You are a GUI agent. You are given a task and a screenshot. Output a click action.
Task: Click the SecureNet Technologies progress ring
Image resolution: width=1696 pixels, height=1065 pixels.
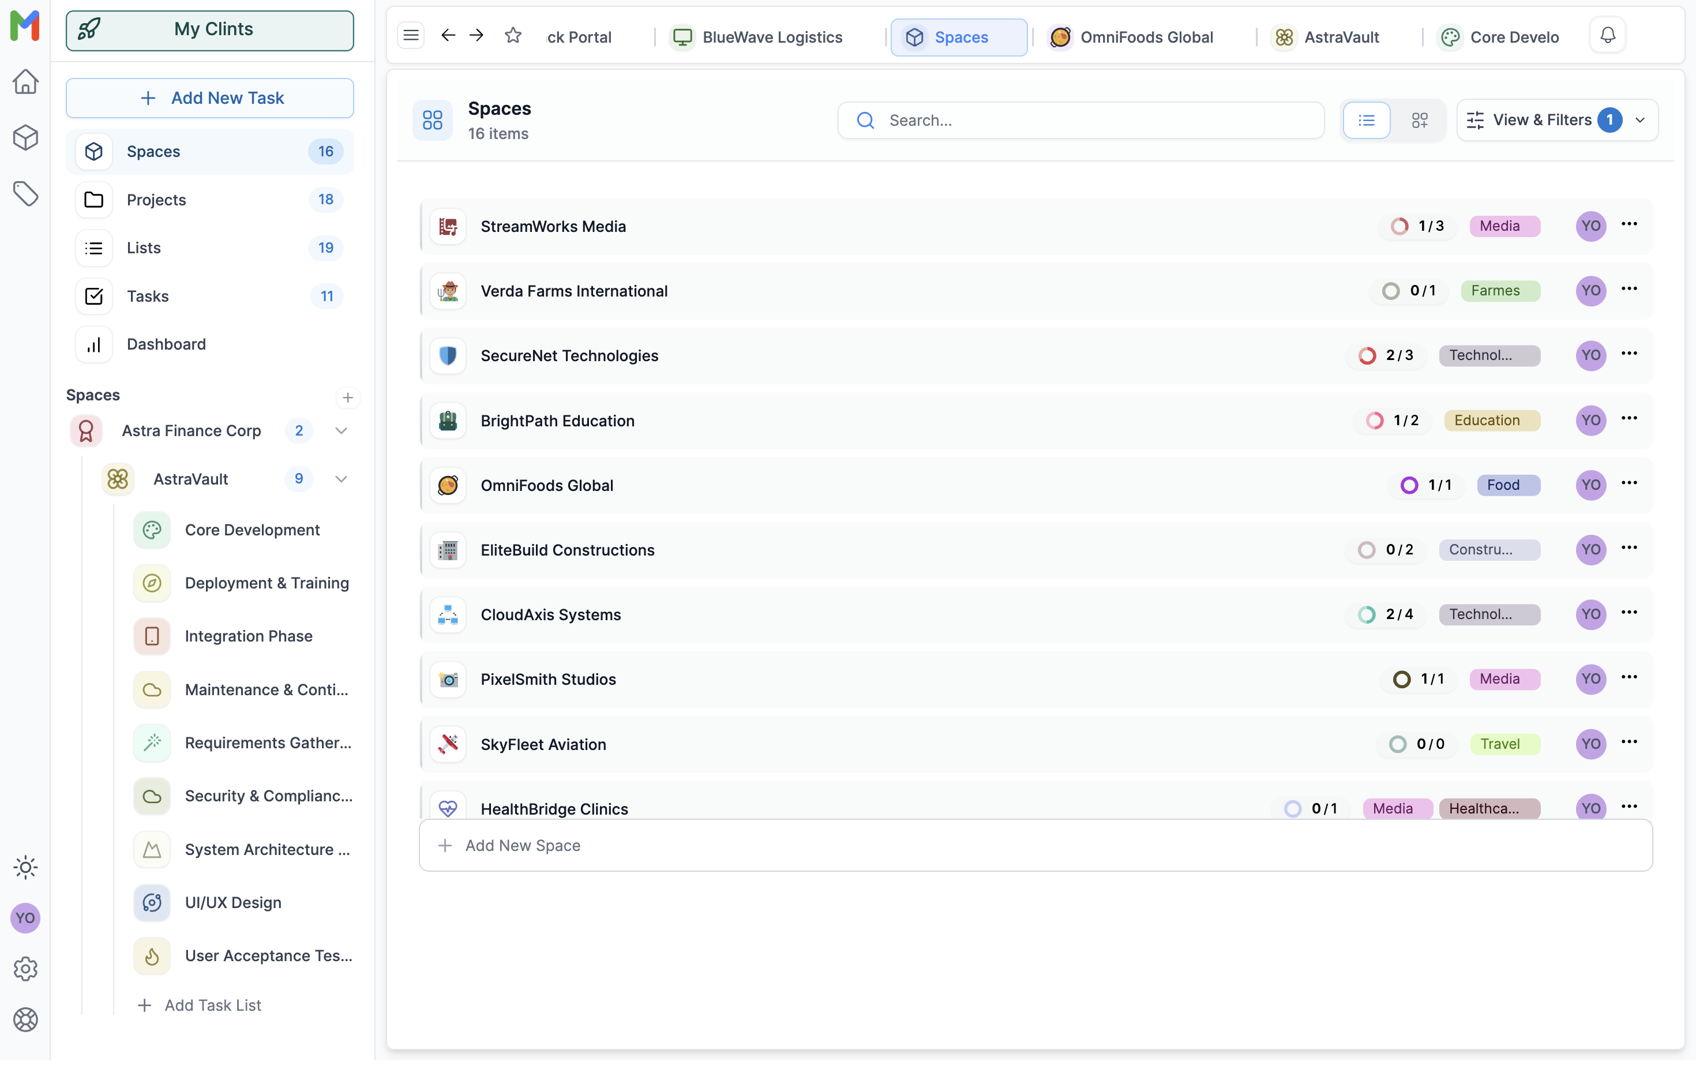click(x=1367, y=356)
